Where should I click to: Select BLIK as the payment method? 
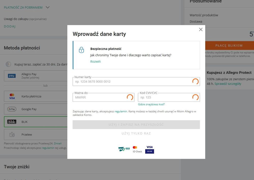pyautogui.click(x=36, y=122)
